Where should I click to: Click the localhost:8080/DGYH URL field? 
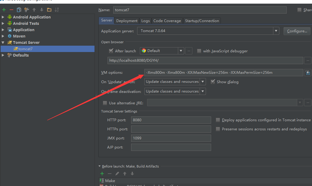[205, 60]
